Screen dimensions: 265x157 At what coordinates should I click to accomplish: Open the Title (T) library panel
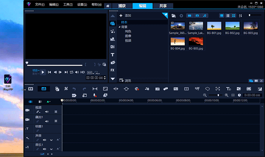112,55
